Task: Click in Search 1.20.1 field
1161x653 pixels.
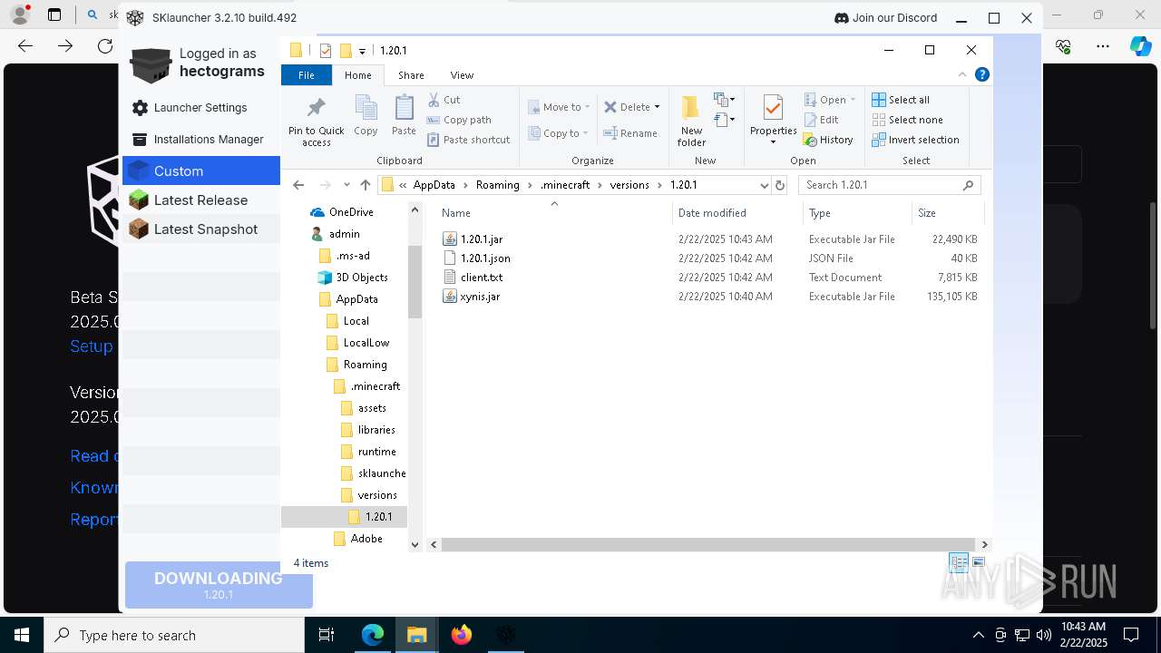Action: pos(889,185)
